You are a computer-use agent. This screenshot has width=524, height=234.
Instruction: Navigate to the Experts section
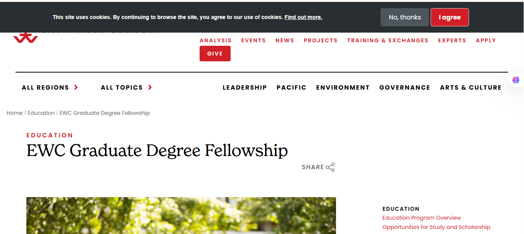click(x=452, y=40)
